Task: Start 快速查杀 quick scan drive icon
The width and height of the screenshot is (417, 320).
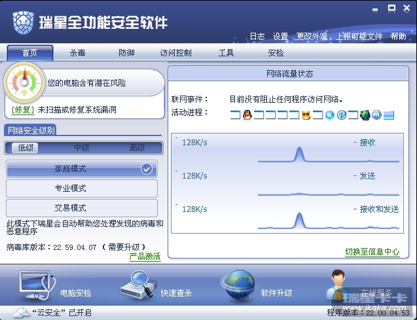Action: click(x=138, y=285)
